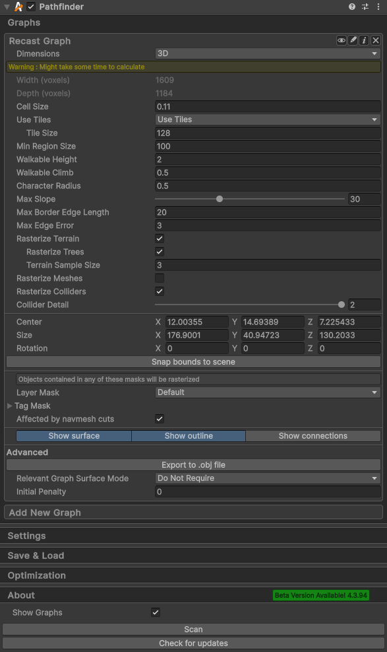Expand the Tag Mask foldout

pos(9,406)
